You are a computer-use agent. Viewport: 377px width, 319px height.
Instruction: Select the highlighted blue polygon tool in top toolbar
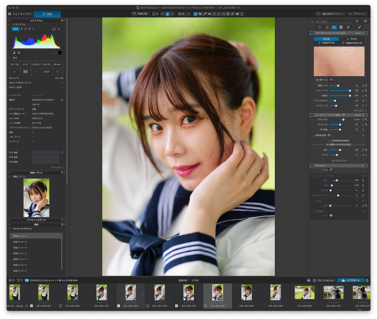click(196, 14)
